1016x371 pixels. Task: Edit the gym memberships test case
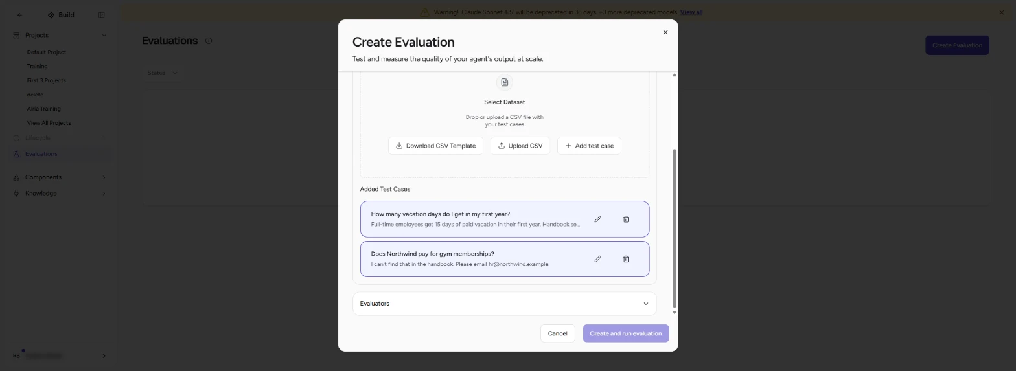click(x=597, y=259)
